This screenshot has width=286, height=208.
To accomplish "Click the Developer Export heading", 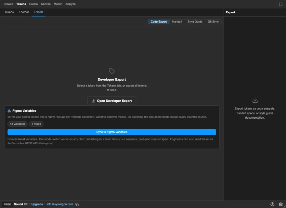I will [111, 80].
